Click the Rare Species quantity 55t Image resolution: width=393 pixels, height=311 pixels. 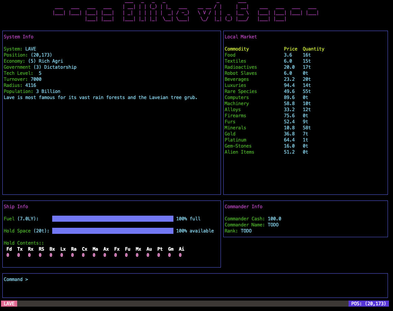306,91
